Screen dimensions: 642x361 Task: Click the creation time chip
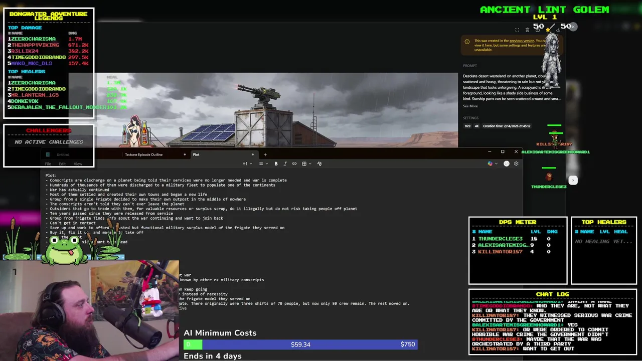pyautogui.click(x=507, y=126)
